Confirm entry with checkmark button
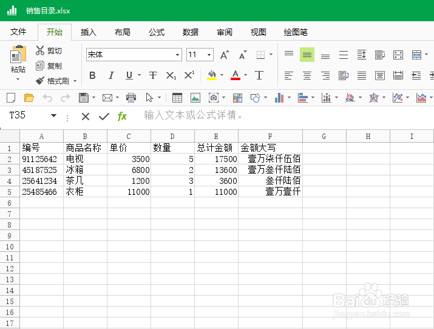434x329 pixels. (104, 117)
